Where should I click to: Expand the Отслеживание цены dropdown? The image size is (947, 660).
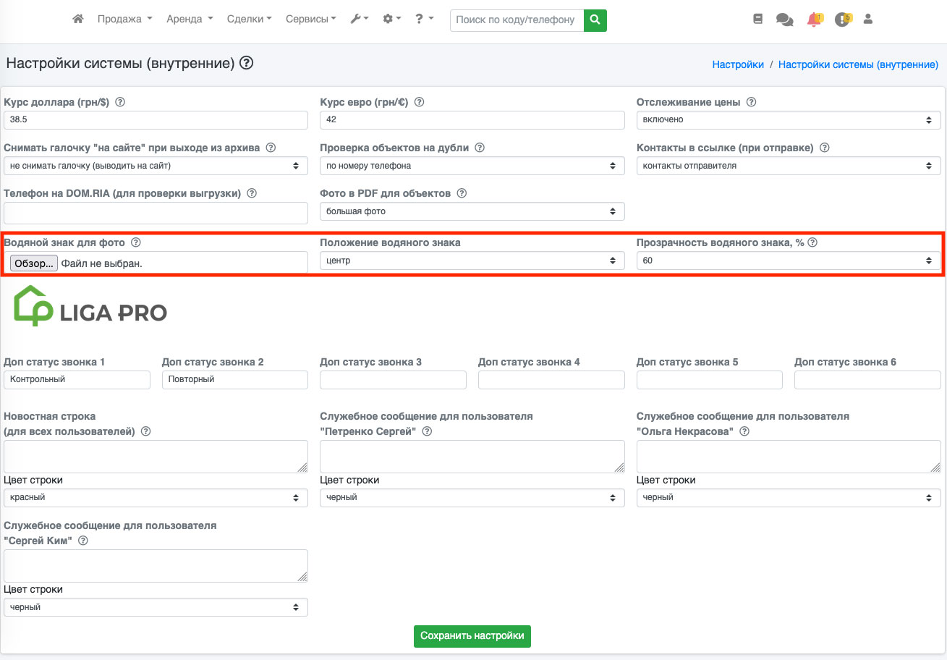point(789,120)
